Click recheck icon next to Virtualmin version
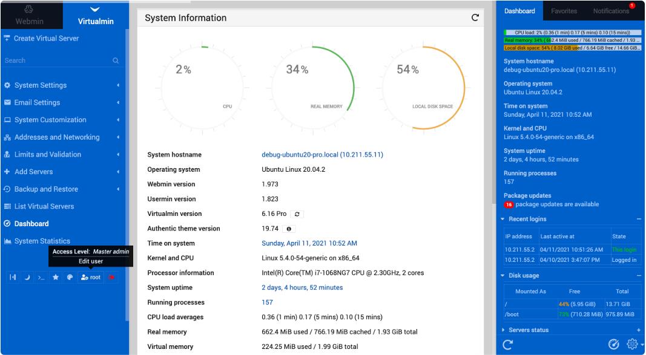646x355 pixels. point(297,214)
